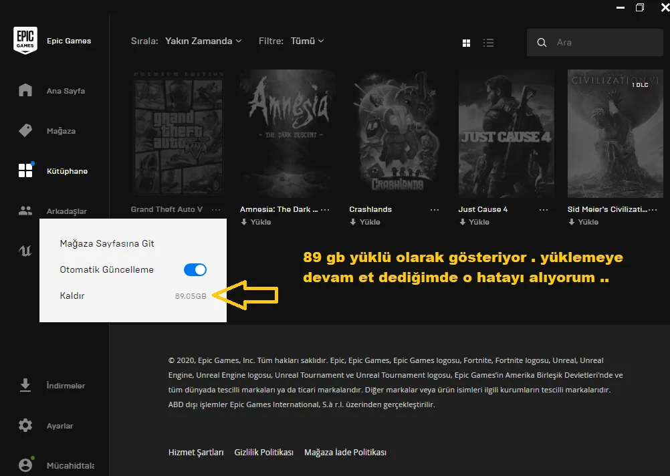Click Yükle under Just Cause 4
The width and height of the screenshot is (670, 476).
[x=479, y=222]
